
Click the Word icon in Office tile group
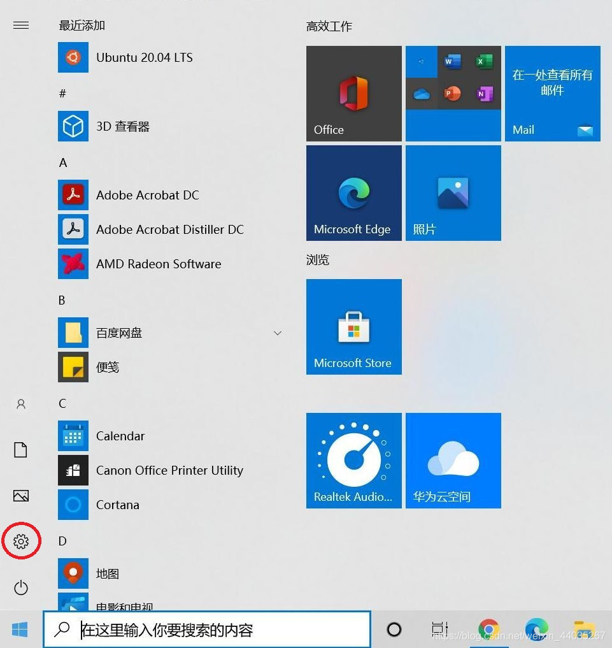tap(453, 62)
